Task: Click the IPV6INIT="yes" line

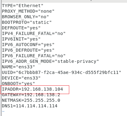Action: coord(21,39)
